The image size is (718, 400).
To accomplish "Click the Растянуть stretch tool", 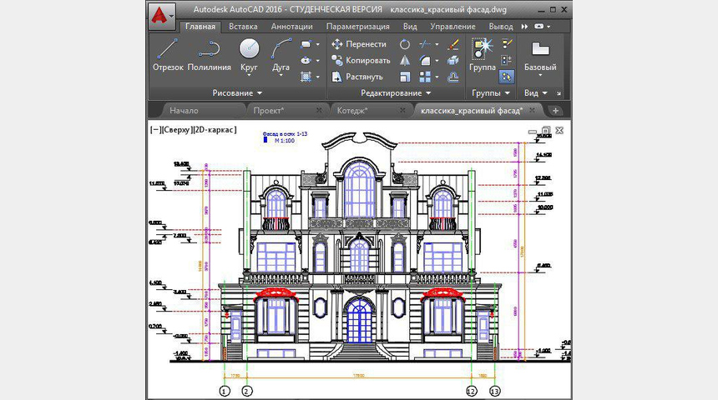I will [357, 77].
